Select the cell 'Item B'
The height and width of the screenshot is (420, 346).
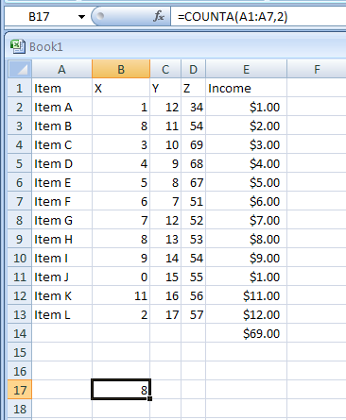click(x=61, y=126)
